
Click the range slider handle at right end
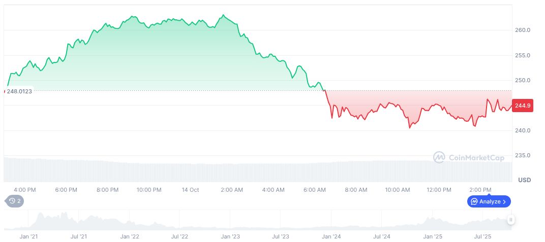coord(510,220)
